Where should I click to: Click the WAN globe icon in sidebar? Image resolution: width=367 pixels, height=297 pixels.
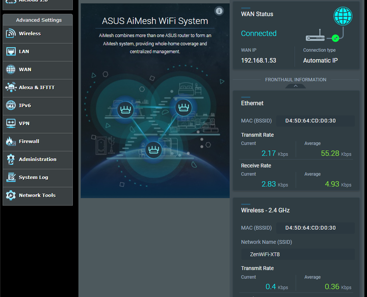pos(11,69)
